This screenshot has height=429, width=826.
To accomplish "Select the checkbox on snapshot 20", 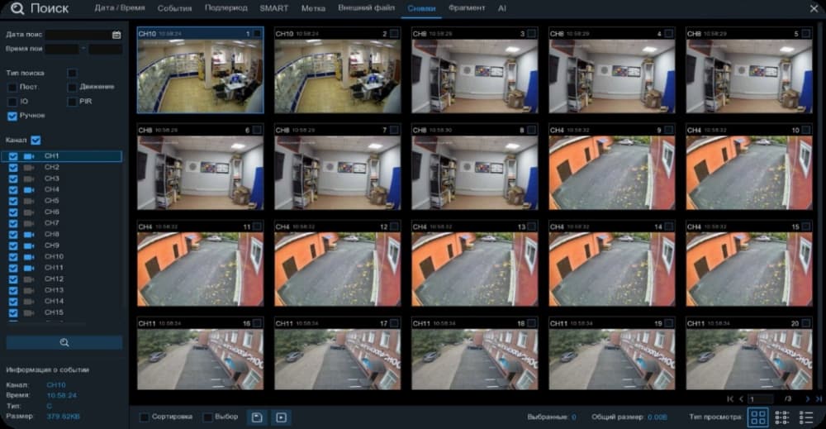I will [806, 323].
